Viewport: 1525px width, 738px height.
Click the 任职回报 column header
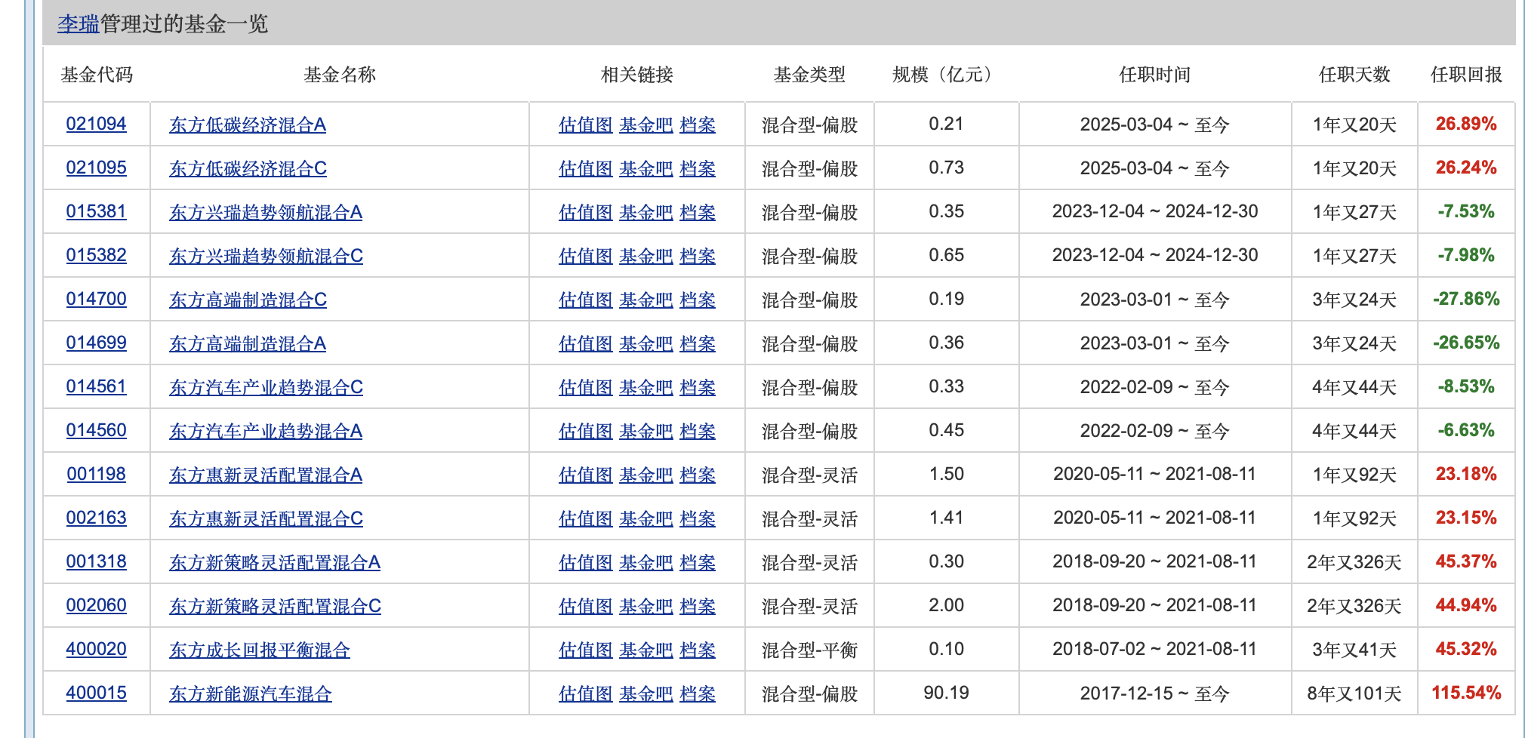point(1465,75)
